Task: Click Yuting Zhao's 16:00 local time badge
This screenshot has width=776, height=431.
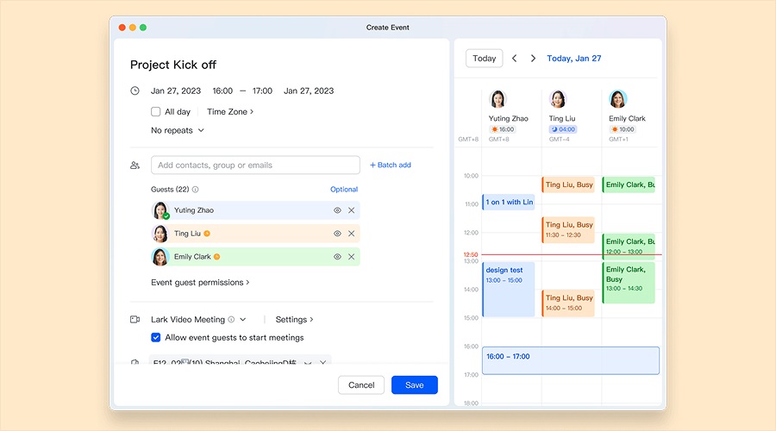Action: coord(503,129)
